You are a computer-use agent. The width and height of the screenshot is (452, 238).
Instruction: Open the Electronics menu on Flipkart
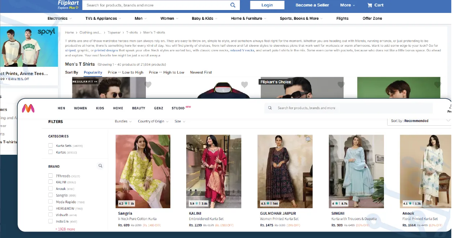tap(59, 18)
